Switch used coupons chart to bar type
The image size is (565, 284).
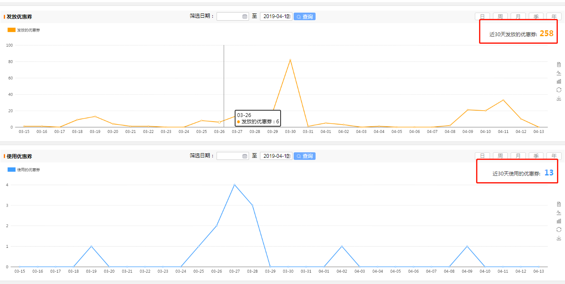559,221
